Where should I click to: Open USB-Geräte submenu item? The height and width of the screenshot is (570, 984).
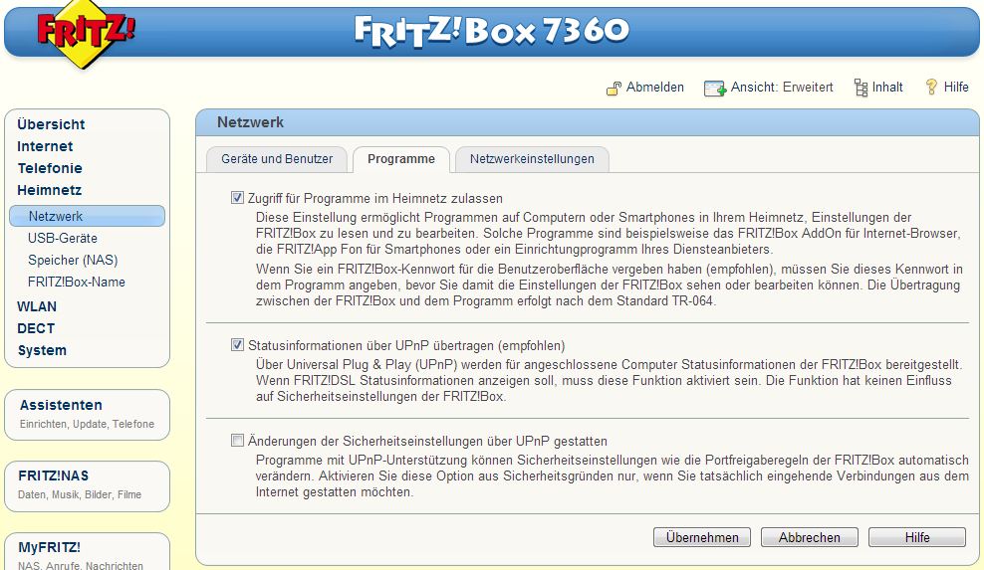pyautogui.click(x=62, y=239)
